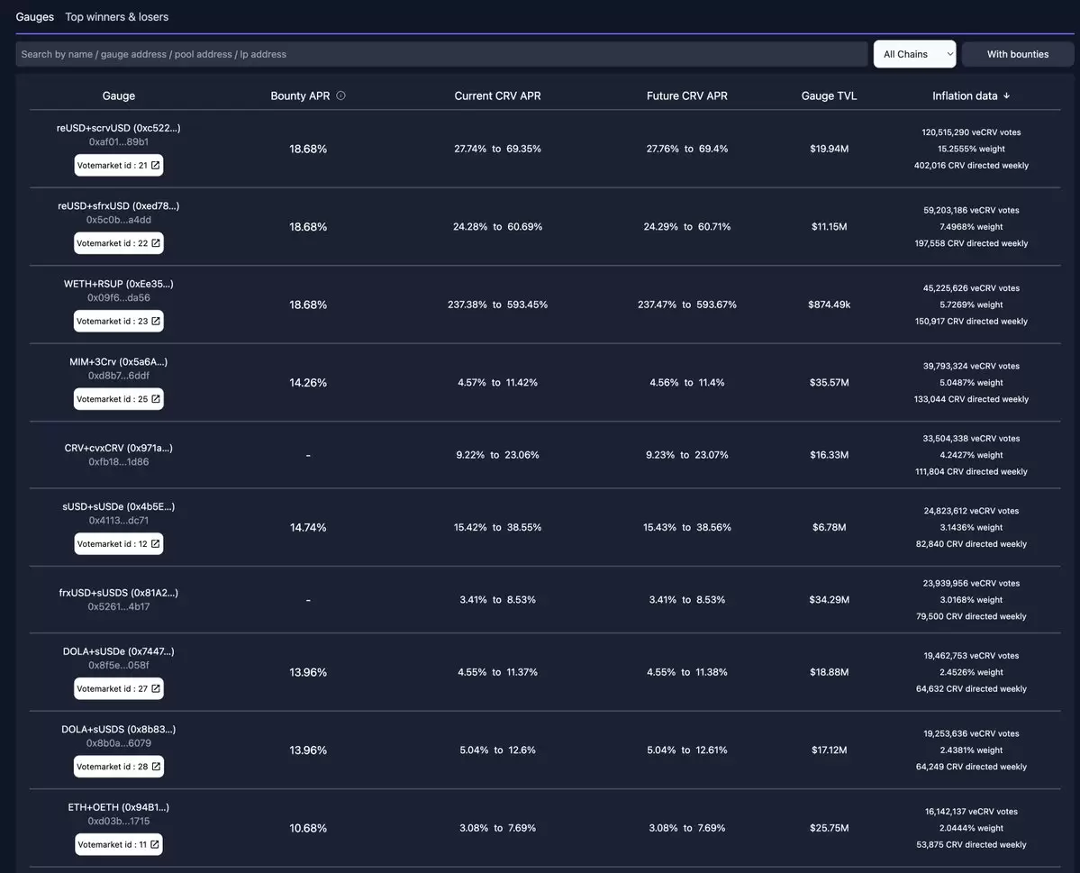Viewport: 1080px width, 873px height.
Task: Toggle the With bounties filter
Action: click(x=1017, y=54)
